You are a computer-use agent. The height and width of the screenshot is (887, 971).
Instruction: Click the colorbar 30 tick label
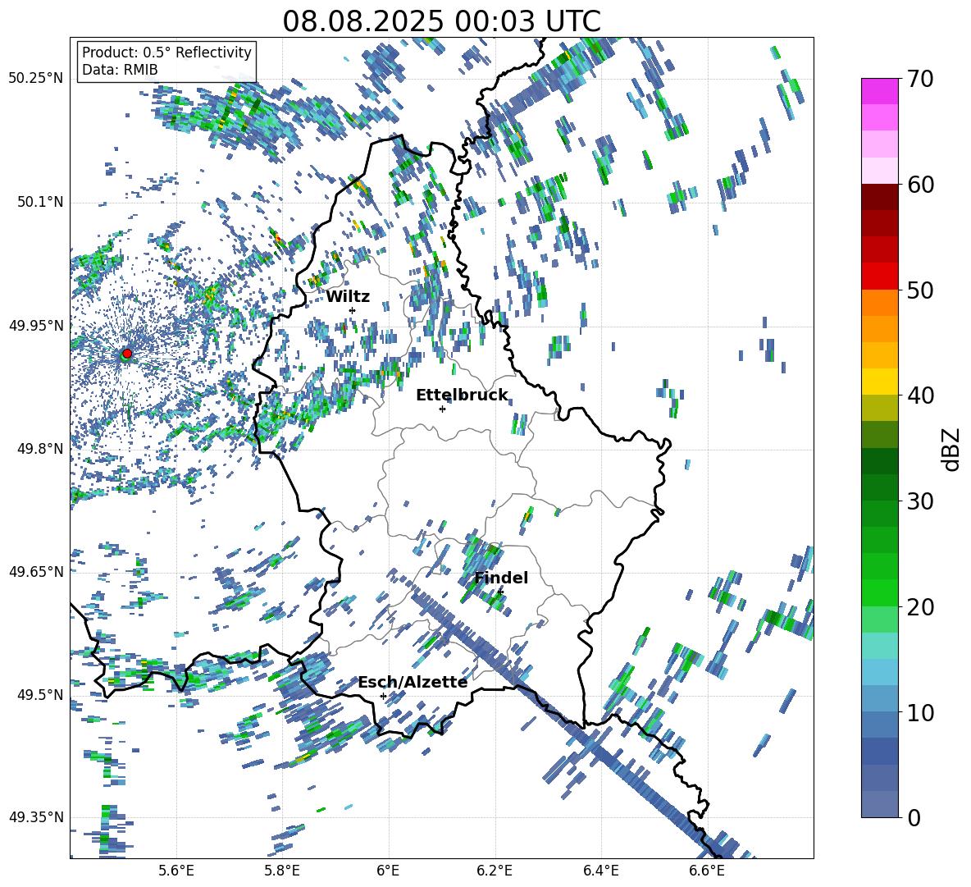click(920, 501)
